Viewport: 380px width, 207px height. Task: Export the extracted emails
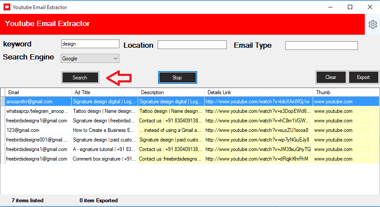coord(363,77)
